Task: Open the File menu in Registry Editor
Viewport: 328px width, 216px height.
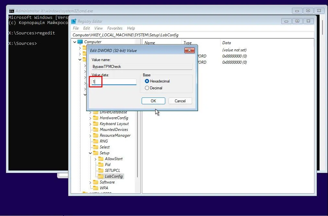Action: pos(76,28)
